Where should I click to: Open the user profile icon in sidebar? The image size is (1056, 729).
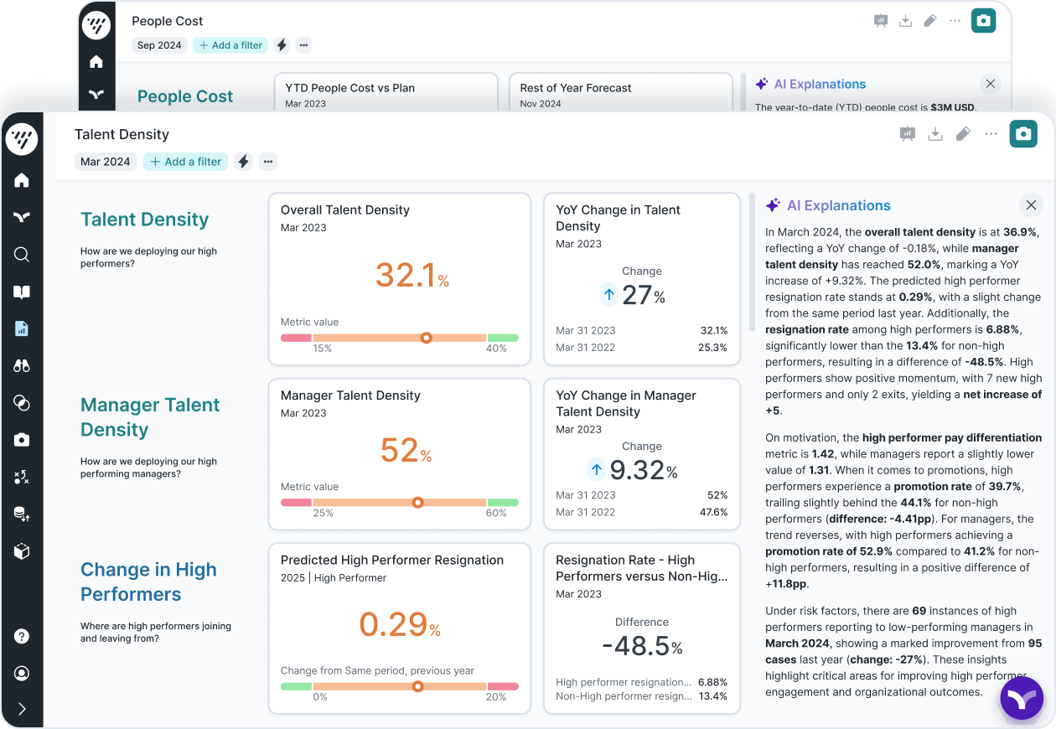(22, 673)
